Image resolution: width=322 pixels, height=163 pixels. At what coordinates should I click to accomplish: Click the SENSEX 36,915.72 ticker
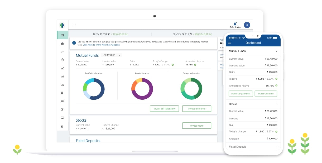click(x=192, y=34)
